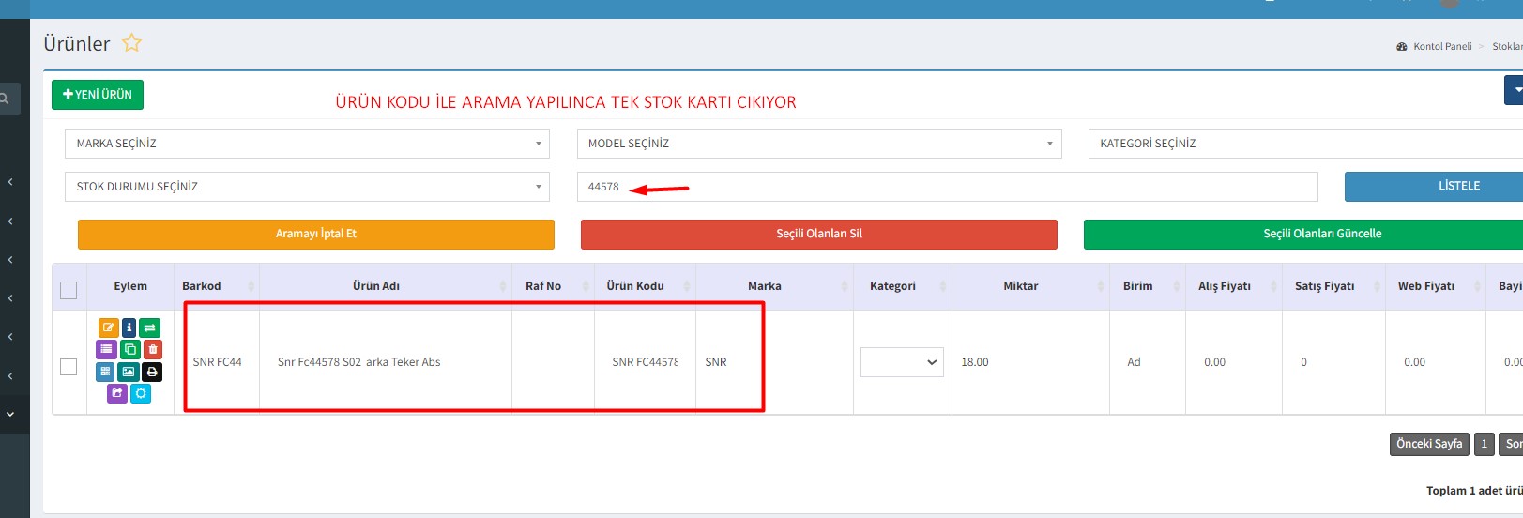Click the green copy product icon
1523x518 pixels.
coord(129,349)
